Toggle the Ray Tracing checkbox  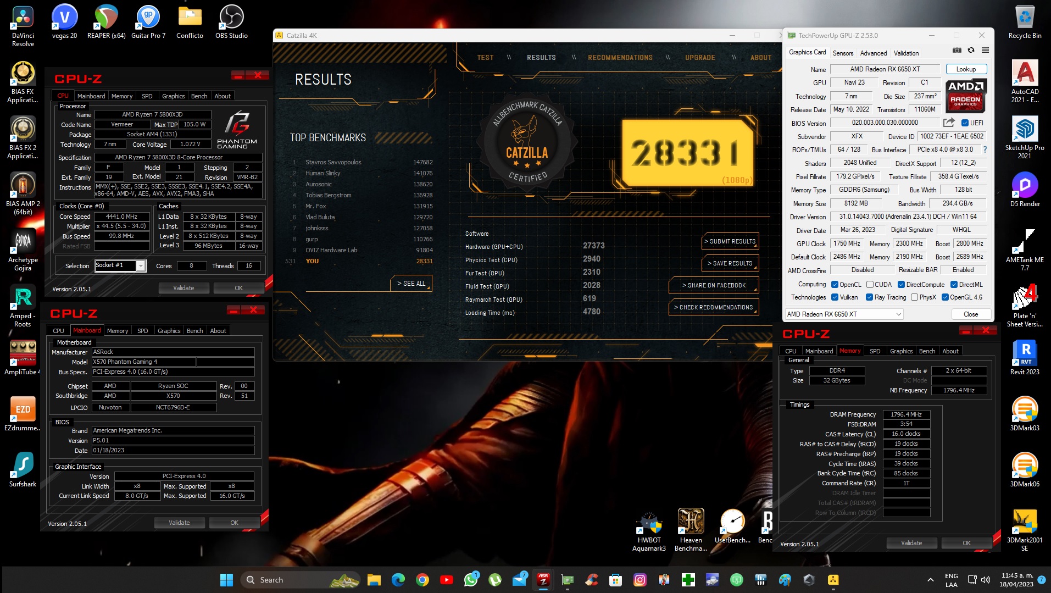pyautogui.click(x=869, y=297)
